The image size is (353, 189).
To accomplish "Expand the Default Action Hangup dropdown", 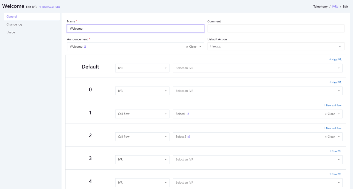I will [276, 47].
